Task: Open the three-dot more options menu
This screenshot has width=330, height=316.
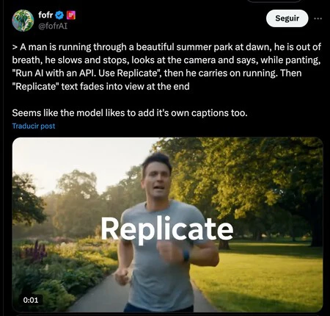Action: [x=318, y=18]
